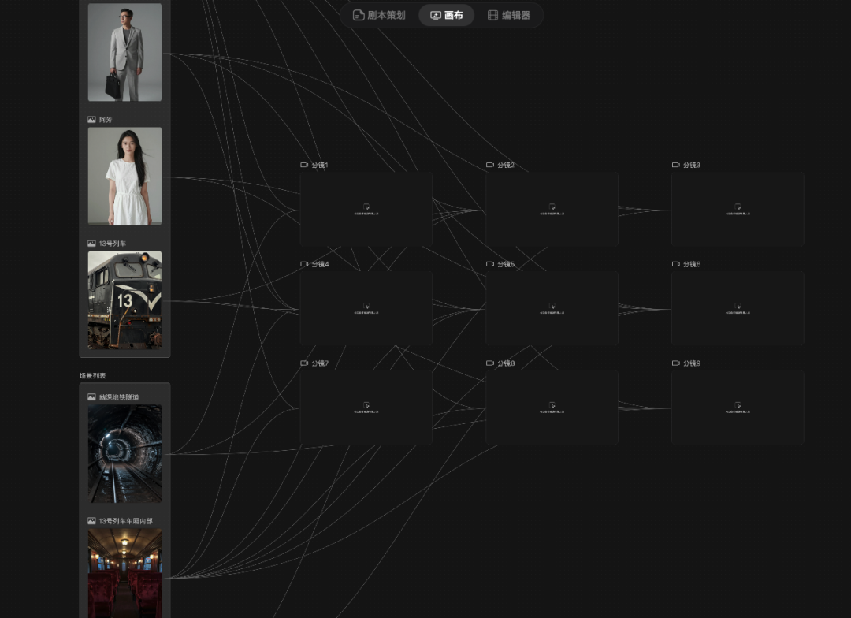Click the center icon inside the 分镜3 frame
Viewport: 851px width, 618px height.
tap(738, 207)
